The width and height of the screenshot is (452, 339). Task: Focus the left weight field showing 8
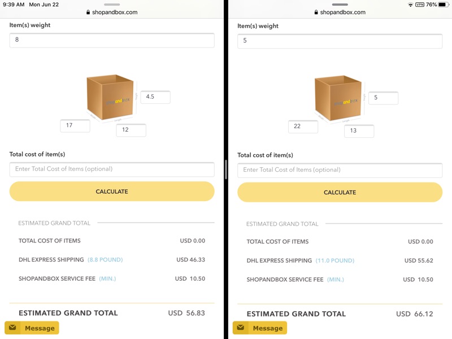tap(112, 40)
